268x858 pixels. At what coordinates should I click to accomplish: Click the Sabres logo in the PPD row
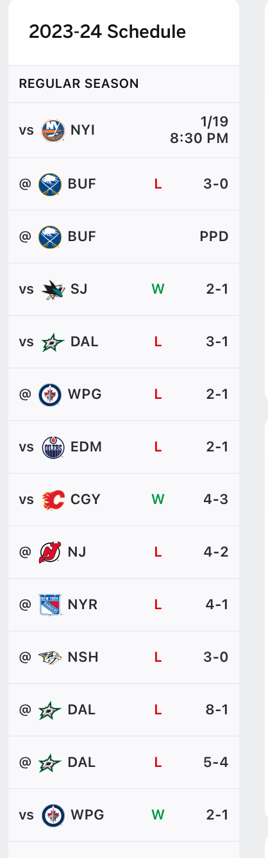coord(49,237)
